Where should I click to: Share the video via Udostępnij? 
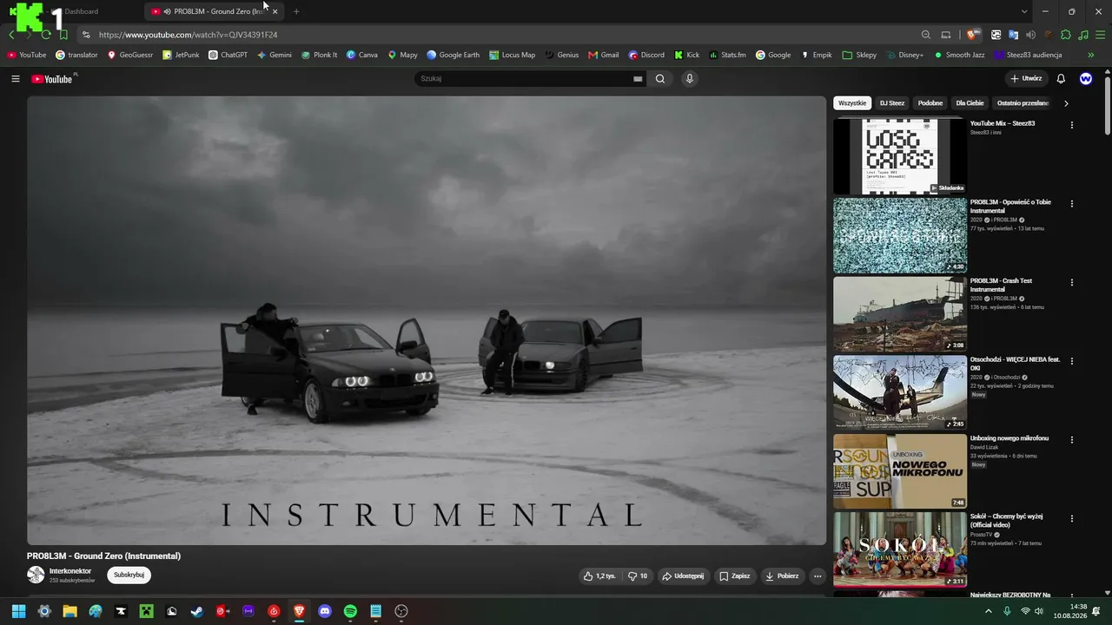pos(683,576)
